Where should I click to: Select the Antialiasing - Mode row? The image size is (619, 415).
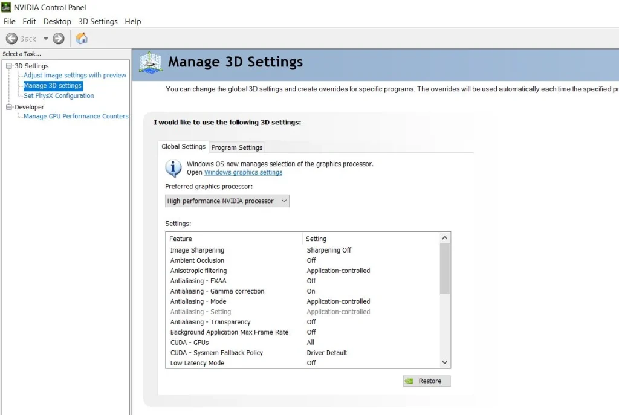click(x=303, y=301)
